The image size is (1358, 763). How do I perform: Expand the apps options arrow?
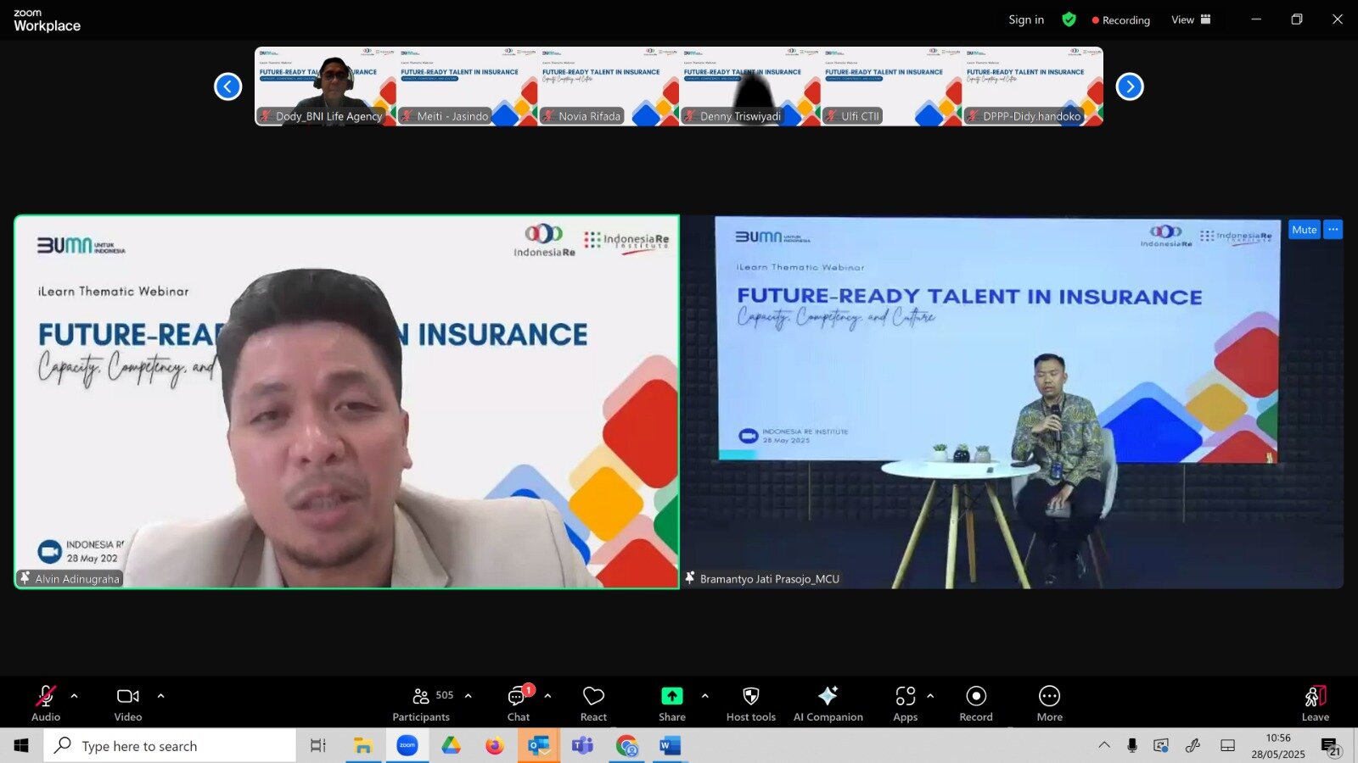click(x=931, y=696)
